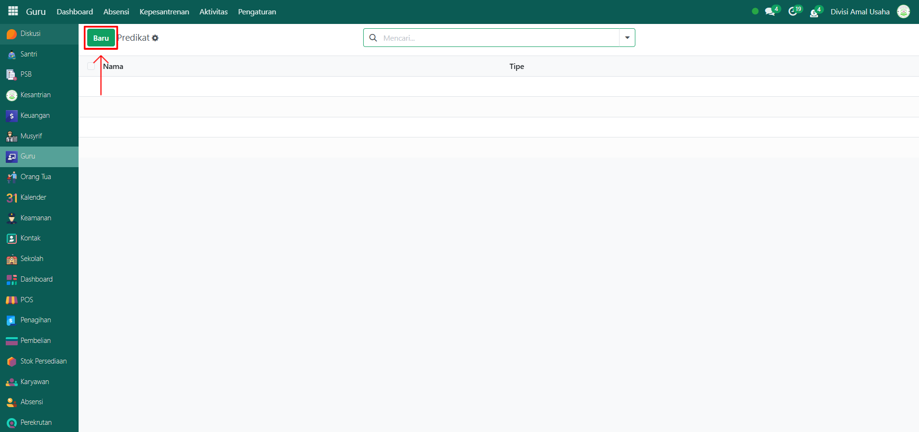919x432 pixels.
Task: Open the POS app icon
Action: [11, 300]
